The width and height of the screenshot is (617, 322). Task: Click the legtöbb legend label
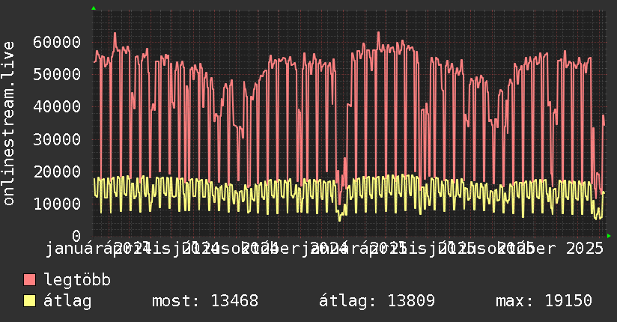(x=77, y=280)
